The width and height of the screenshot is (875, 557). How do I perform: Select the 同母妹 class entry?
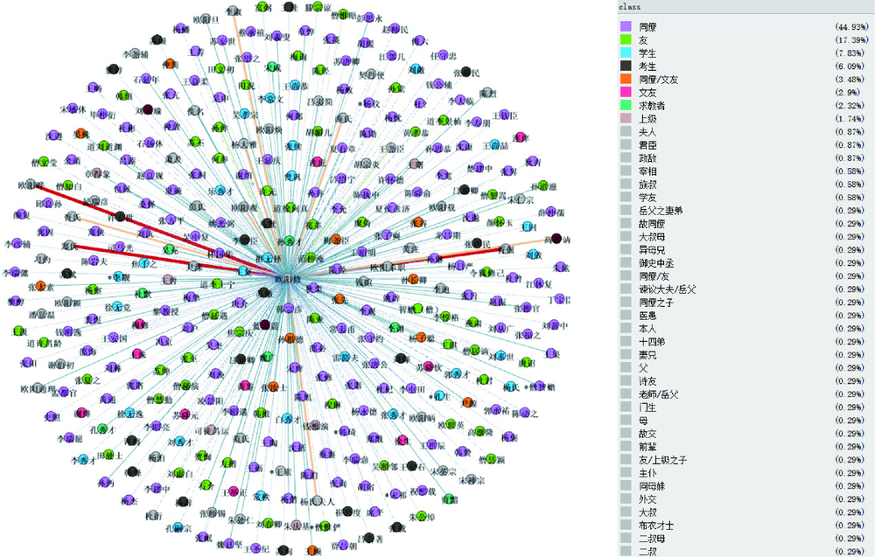[x=652, y=485]
